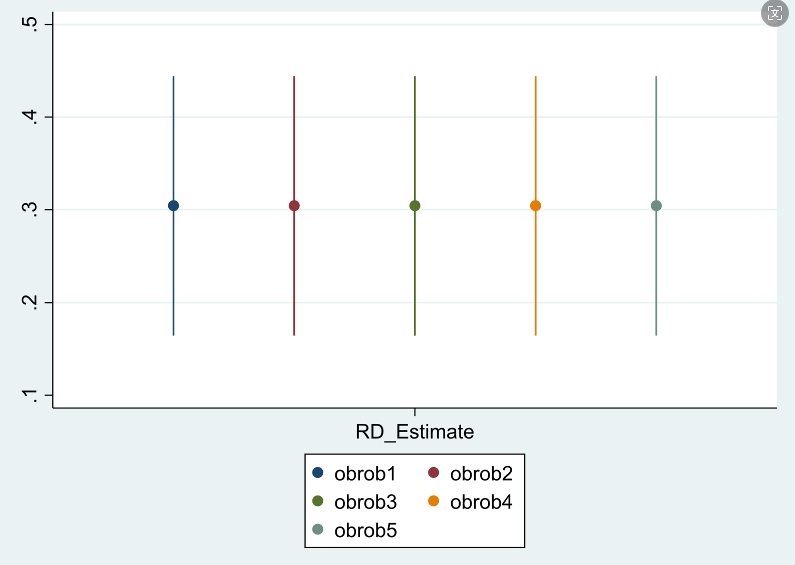
Task: Select the green obrob3 point estimate marker
Action: click(415, 205)
